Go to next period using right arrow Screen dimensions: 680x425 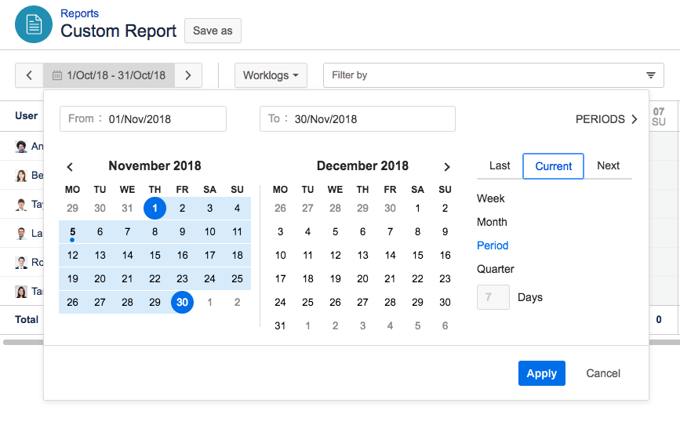click(x=188, y=75)
